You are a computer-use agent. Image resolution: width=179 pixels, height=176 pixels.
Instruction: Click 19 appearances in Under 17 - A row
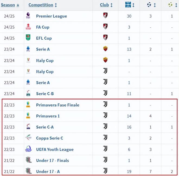tap(129, 171)
